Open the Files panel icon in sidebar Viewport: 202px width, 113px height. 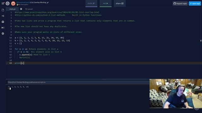click(3, 10)
